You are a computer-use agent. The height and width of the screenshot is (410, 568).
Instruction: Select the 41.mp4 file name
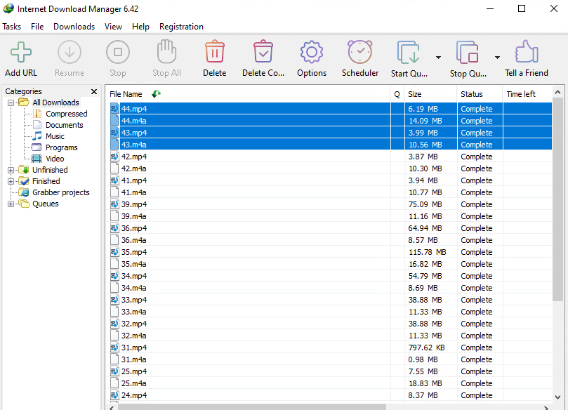[134, 180]
